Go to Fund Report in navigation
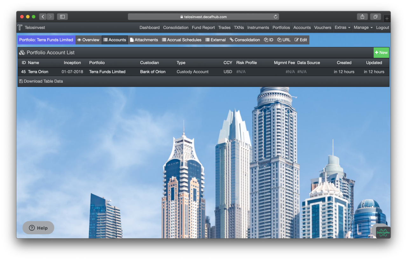 tap(203, 28)
